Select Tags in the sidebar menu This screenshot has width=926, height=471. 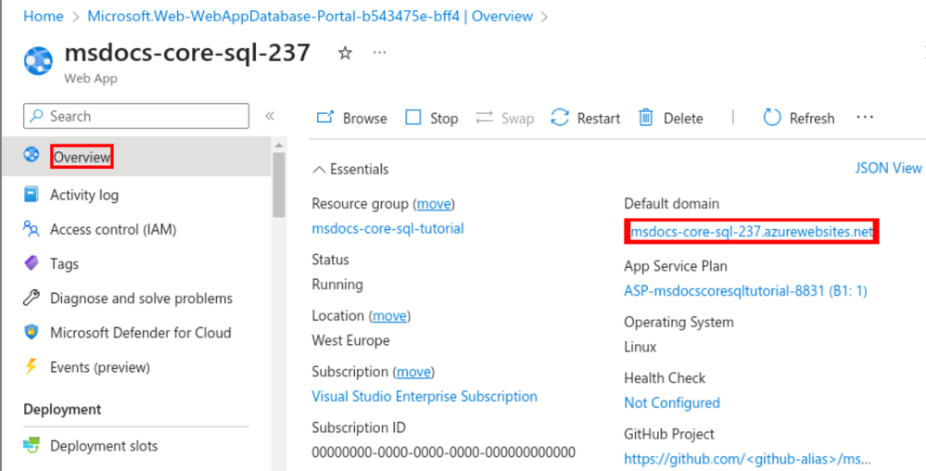pyautogui.click(x=64, y=263)
